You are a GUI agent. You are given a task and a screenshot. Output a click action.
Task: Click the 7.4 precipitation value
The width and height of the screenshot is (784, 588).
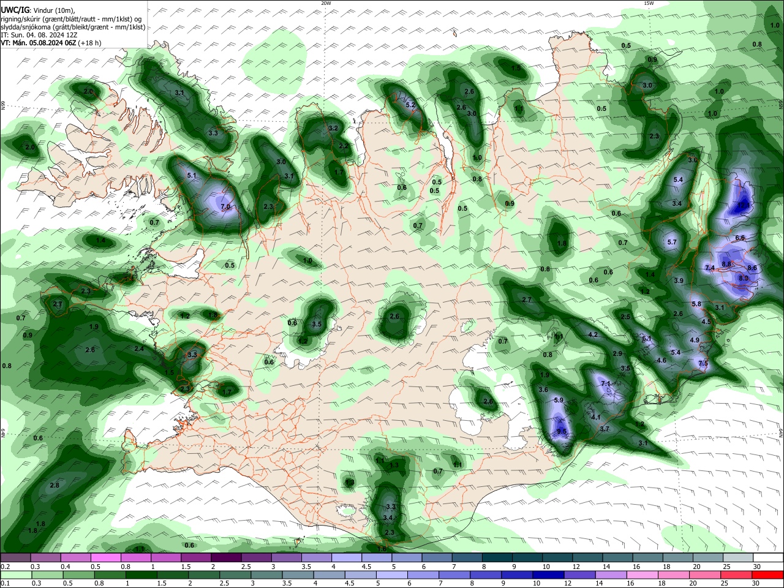[x=710, y=268]
